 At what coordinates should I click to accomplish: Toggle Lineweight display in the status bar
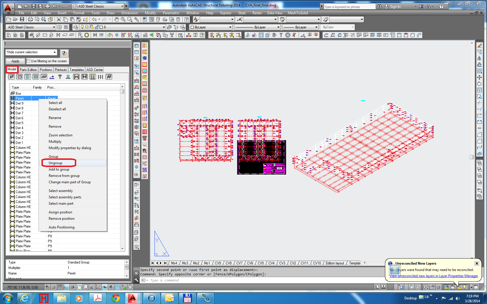coord(111,287)
